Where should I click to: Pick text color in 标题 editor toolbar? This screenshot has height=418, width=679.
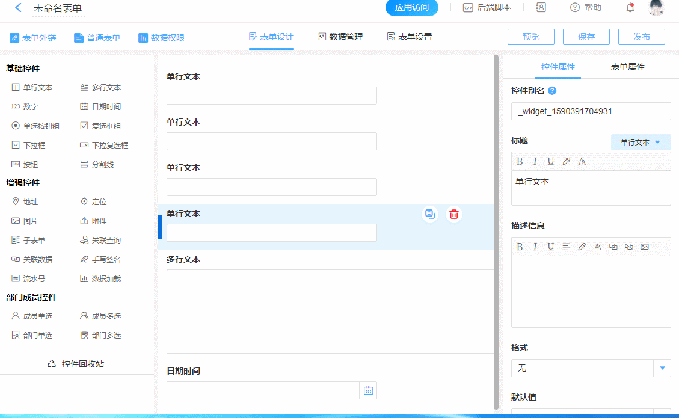(567, 161)
